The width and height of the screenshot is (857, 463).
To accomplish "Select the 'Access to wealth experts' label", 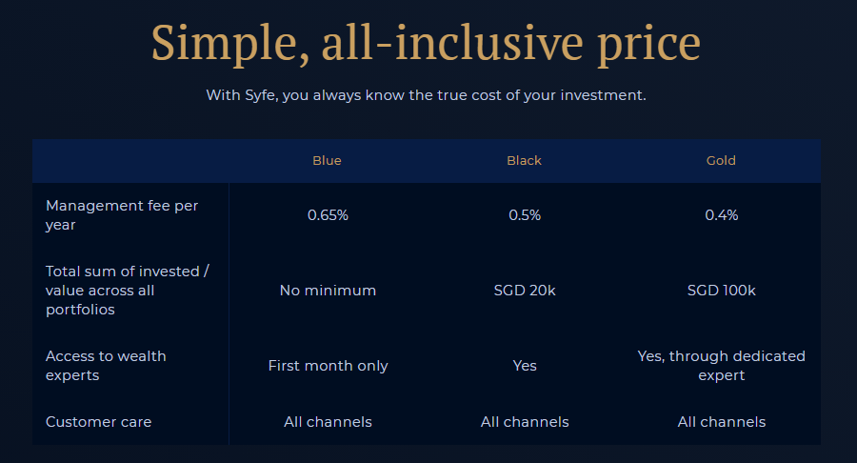I will tap(106, 366).
